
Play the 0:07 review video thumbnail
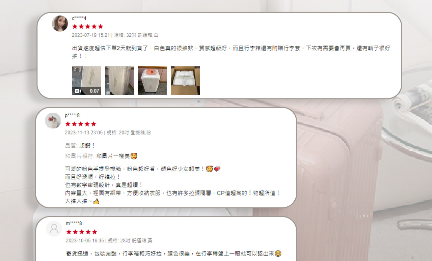[86, 81]
